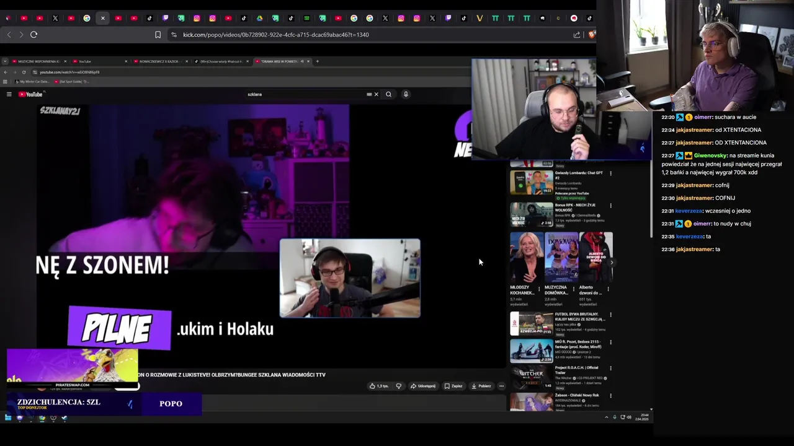The image size is (794, 446).
Task: Open the My Winter Car Data bookmark
Action: tap(33, 81)
